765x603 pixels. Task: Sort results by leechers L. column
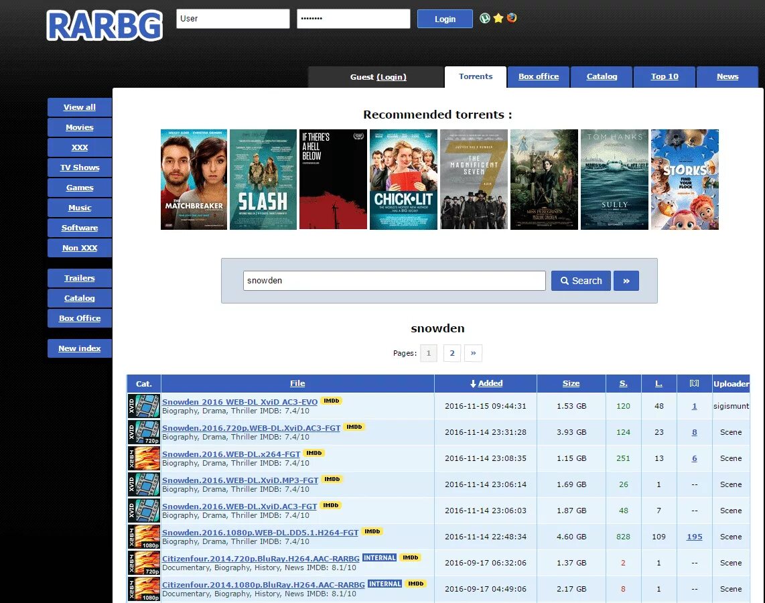[658, 383]
